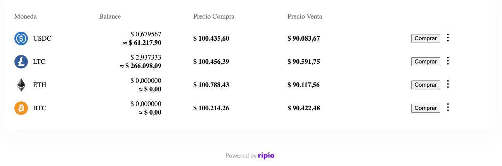The width and height of the screenshot is (502, 166).
Task: Click the Precio Compra column header
Action: pos(214,16)
